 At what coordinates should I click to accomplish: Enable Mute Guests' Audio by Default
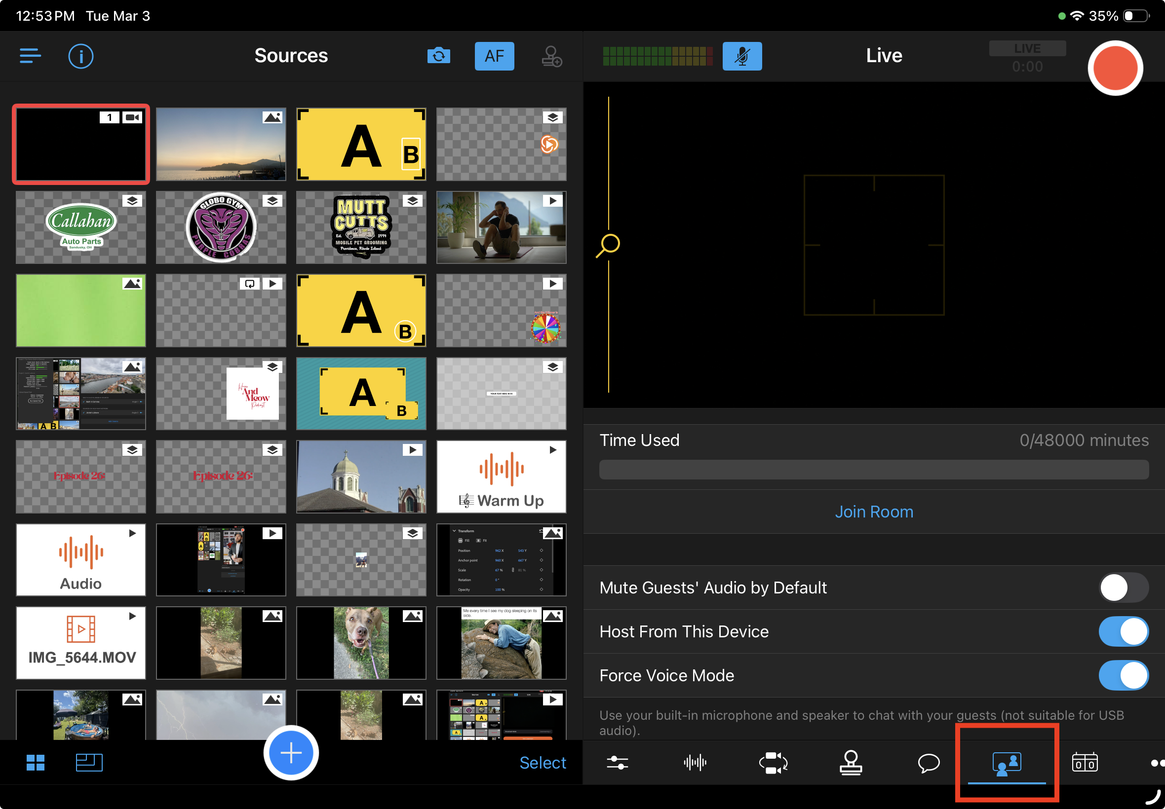click(1123, 588)
